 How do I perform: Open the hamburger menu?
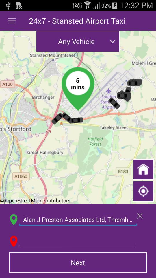(12, 21)
